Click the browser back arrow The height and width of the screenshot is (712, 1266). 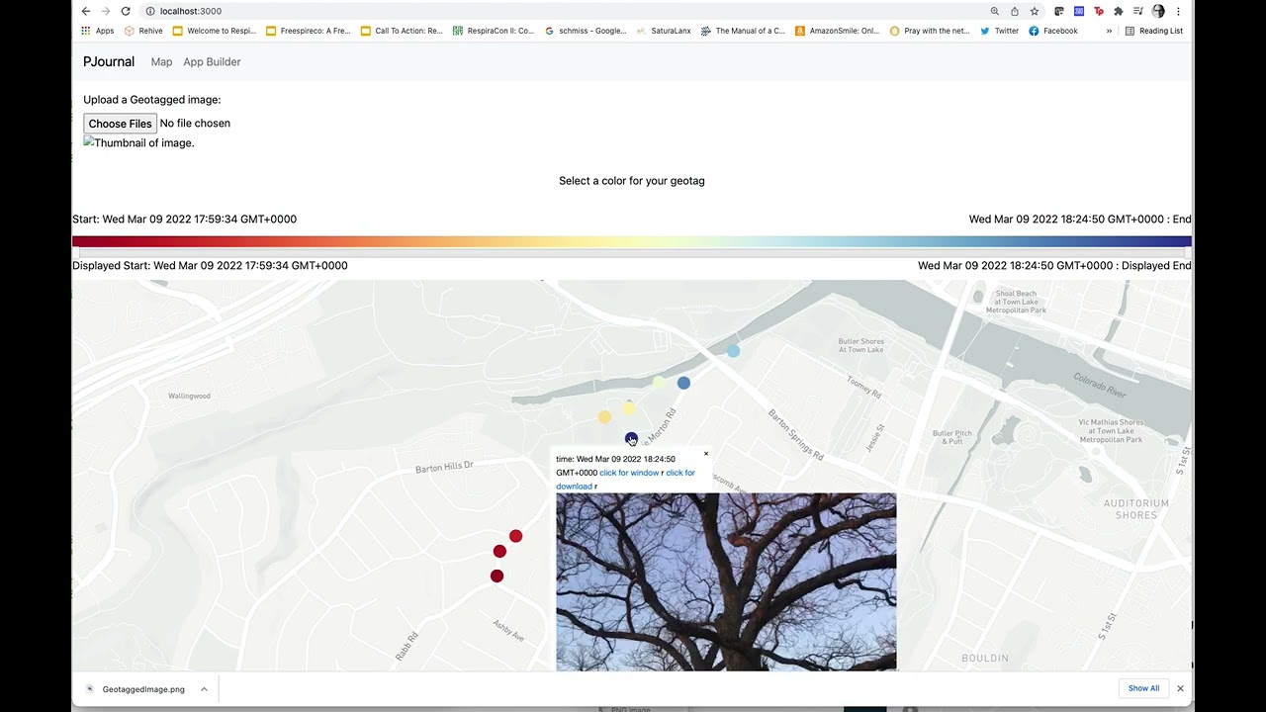tap(86, 11)
